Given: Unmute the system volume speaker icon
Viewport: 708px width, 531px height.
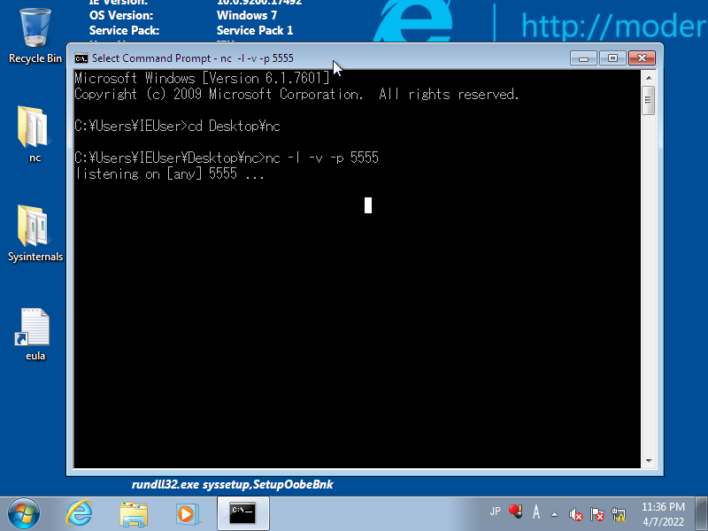Looking at the screenshot, I should tap(575, 513).
